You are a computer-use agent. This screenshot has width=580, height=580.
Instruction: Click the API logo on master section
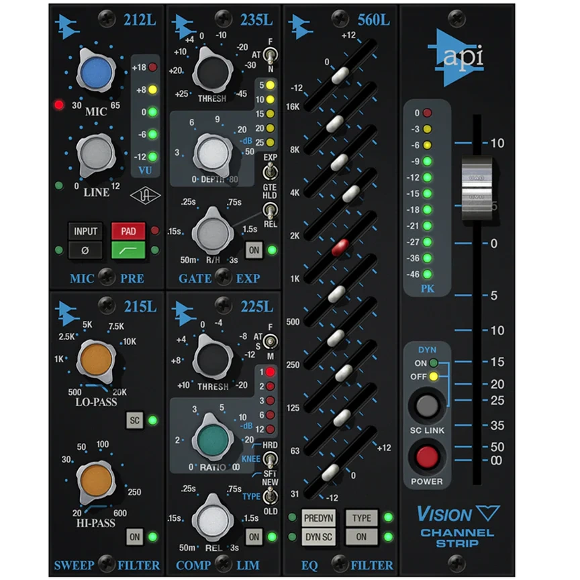coord(456,57)
